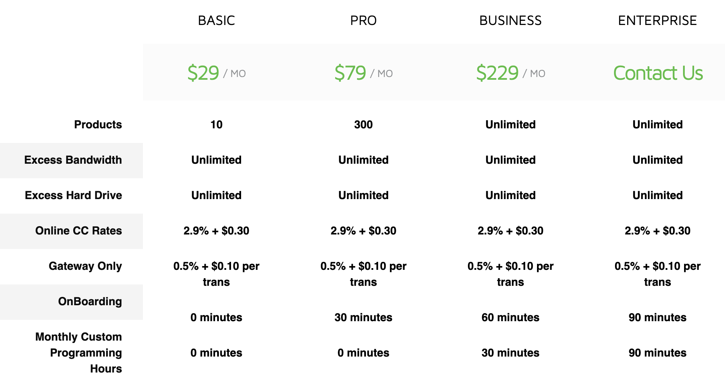The width and height of the screenshot is (725, 385).
Task: Click the Excess Bandwidth row label
Action: pyautogui.click(x=73, y=160)
